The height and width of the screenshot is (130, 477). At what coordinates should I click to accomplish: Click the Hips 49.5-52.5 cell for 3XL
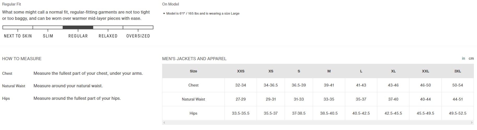pos(457,113)
